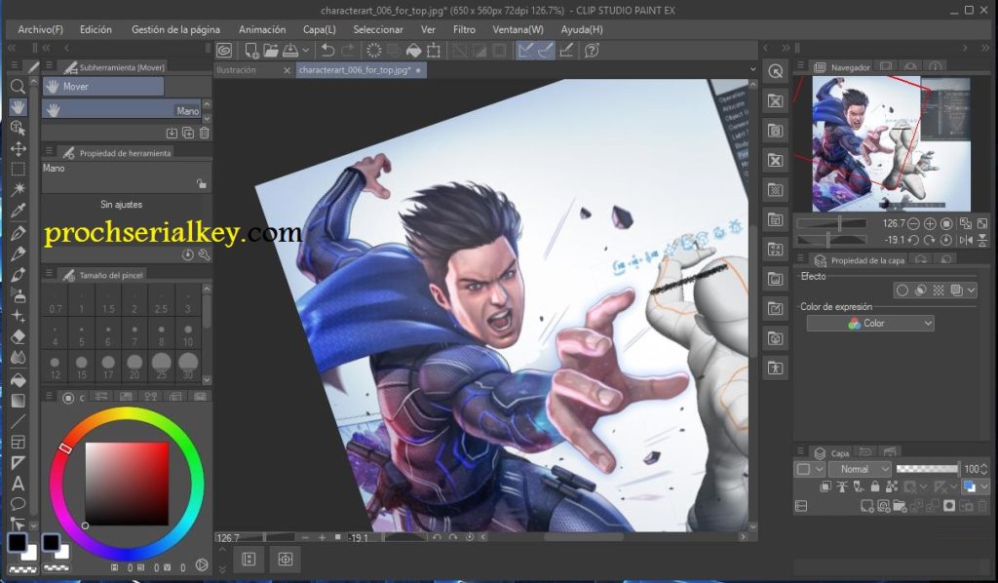Click the Open file folder icon
Image resolution: width=998 pixels, height=583 pixels.
point(271,51)
